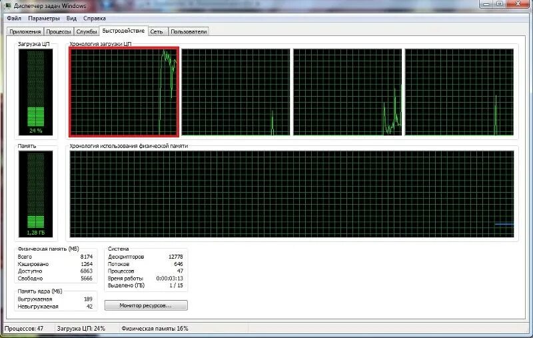Switch to the Сеть tab
533x338 pixels.
[157, 31]
